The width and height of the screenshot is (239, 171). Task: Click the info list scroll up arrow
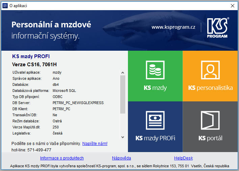point(123,73)
